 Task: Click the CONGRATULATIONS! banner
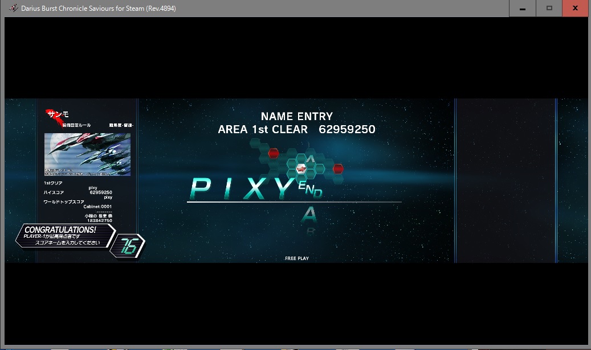point(60,230)
